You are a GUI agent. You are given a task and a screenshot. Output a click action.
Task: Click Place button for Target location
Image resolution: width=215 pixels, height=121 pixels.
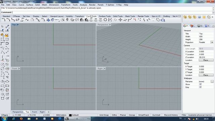[x=206, y=75]
